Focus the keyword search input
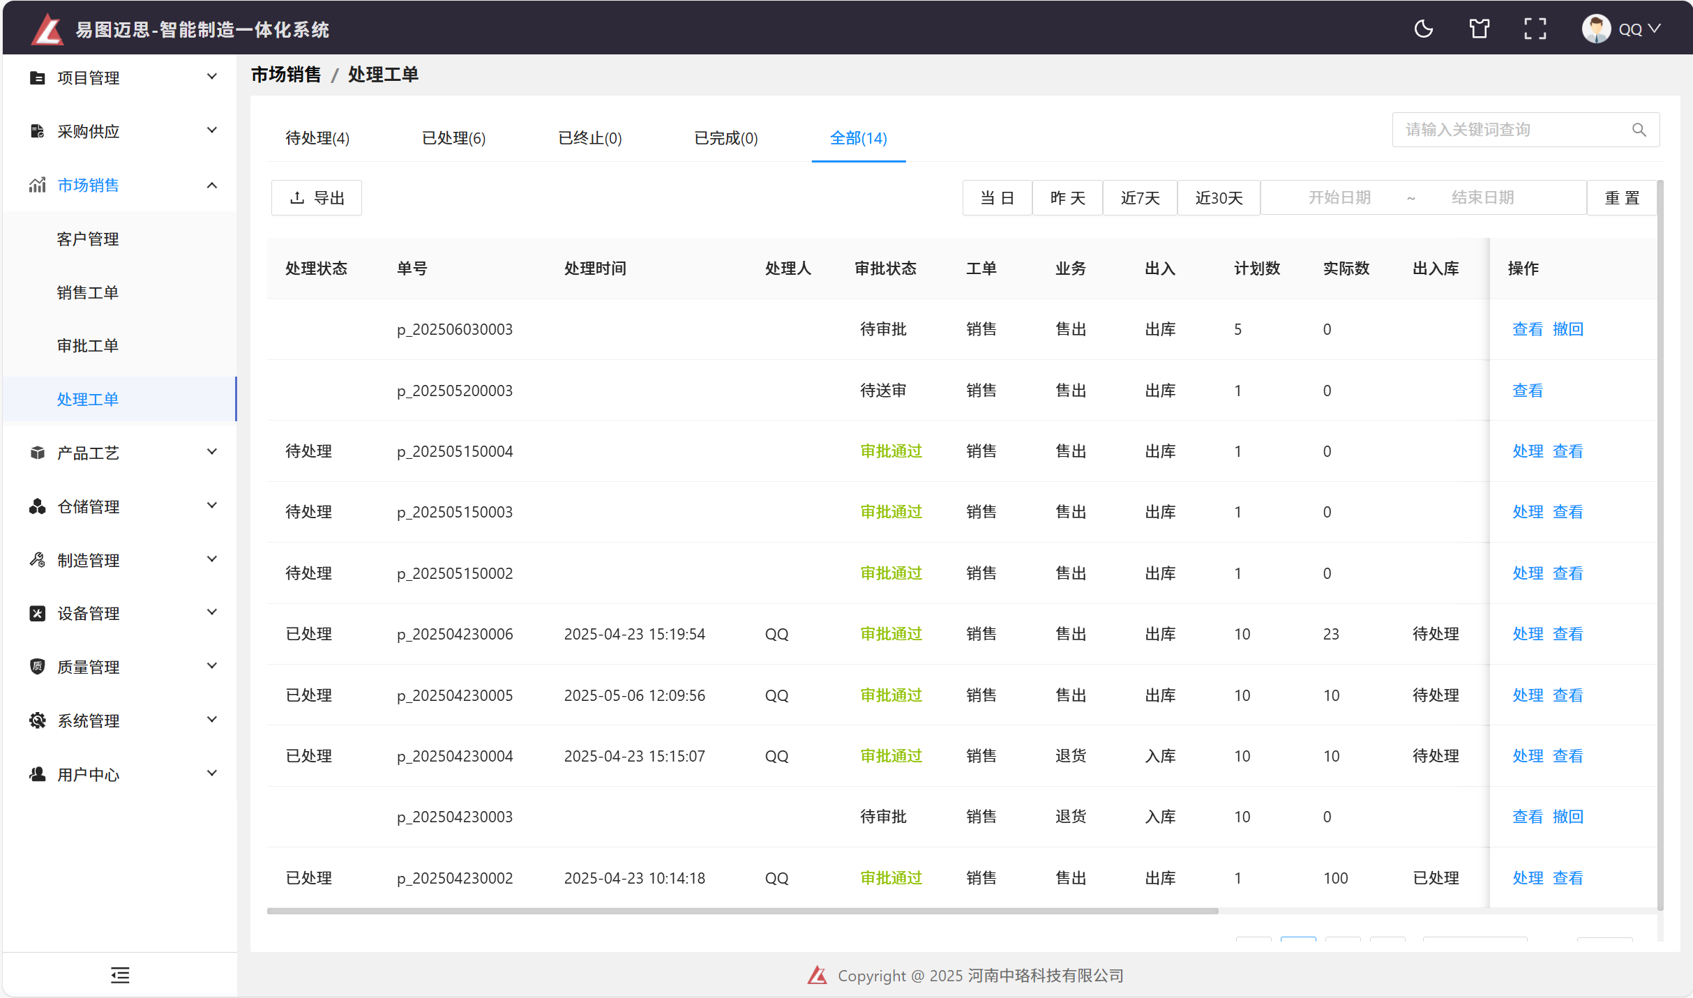 [x=1514, y=130]
